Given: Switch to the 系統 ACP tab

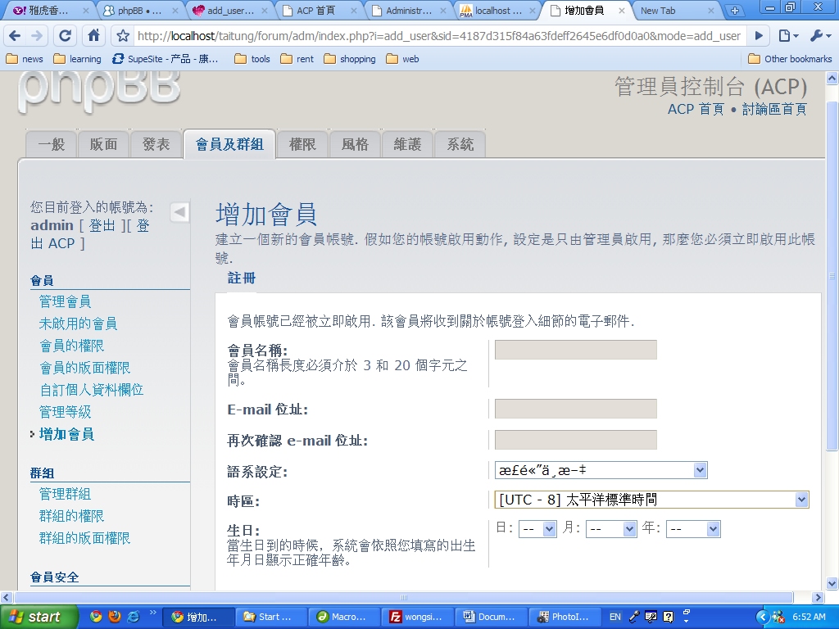Looking at the screenshot, I should [x=460, y=144].
